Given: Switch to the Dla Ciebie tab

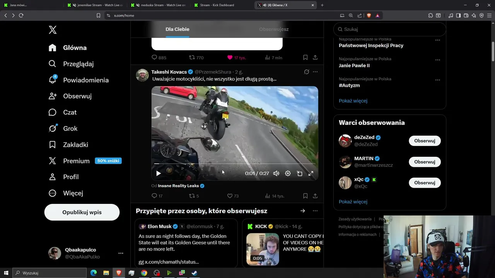Looking at the screenshot, I should 178,29.
